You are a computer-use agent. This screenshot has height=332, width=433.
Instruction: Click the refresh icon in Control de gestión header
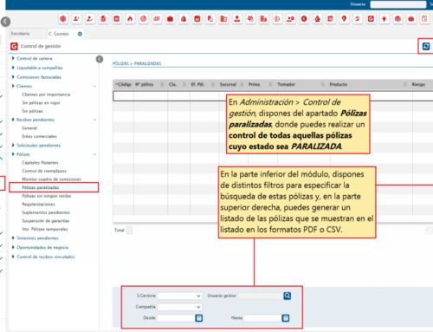click(x=426, y=46)
